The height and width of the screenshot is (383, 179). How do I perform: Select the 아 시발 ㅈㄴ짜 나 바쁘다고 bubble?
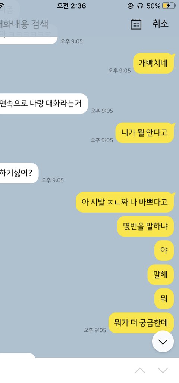125,202
